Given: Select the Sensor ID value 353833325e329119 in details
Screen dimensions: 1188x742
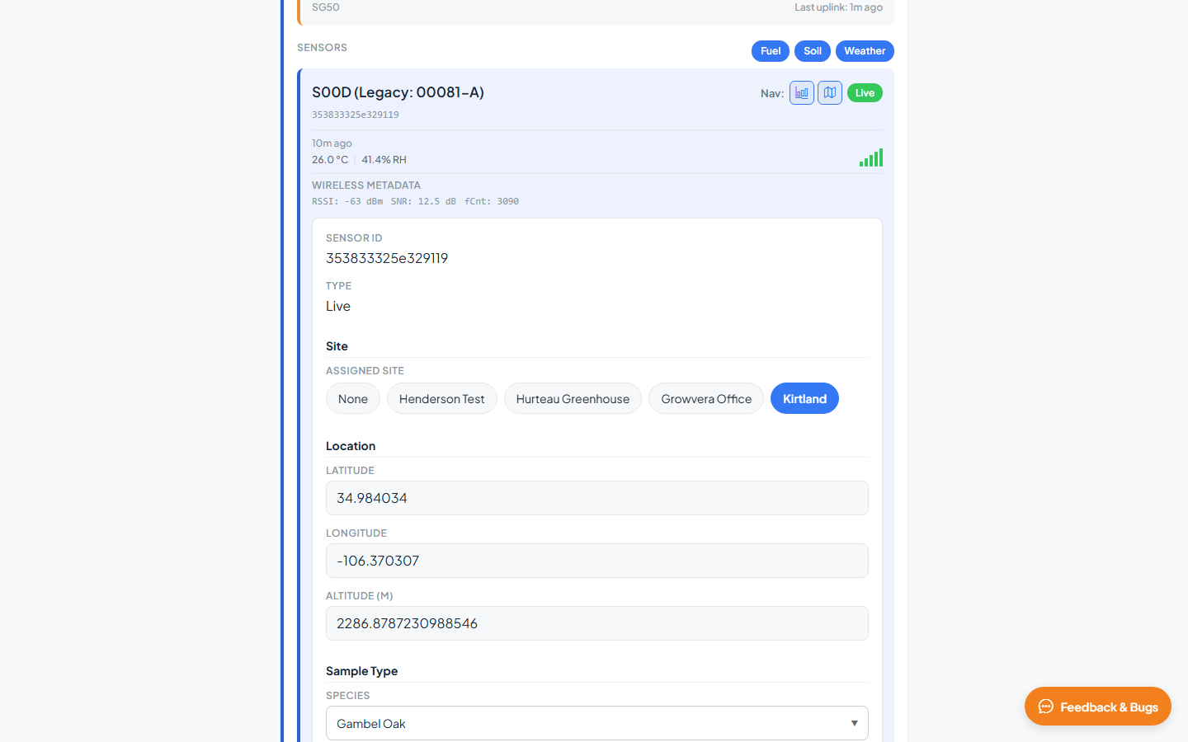Looking at the screenshot, I should (387, 258).
